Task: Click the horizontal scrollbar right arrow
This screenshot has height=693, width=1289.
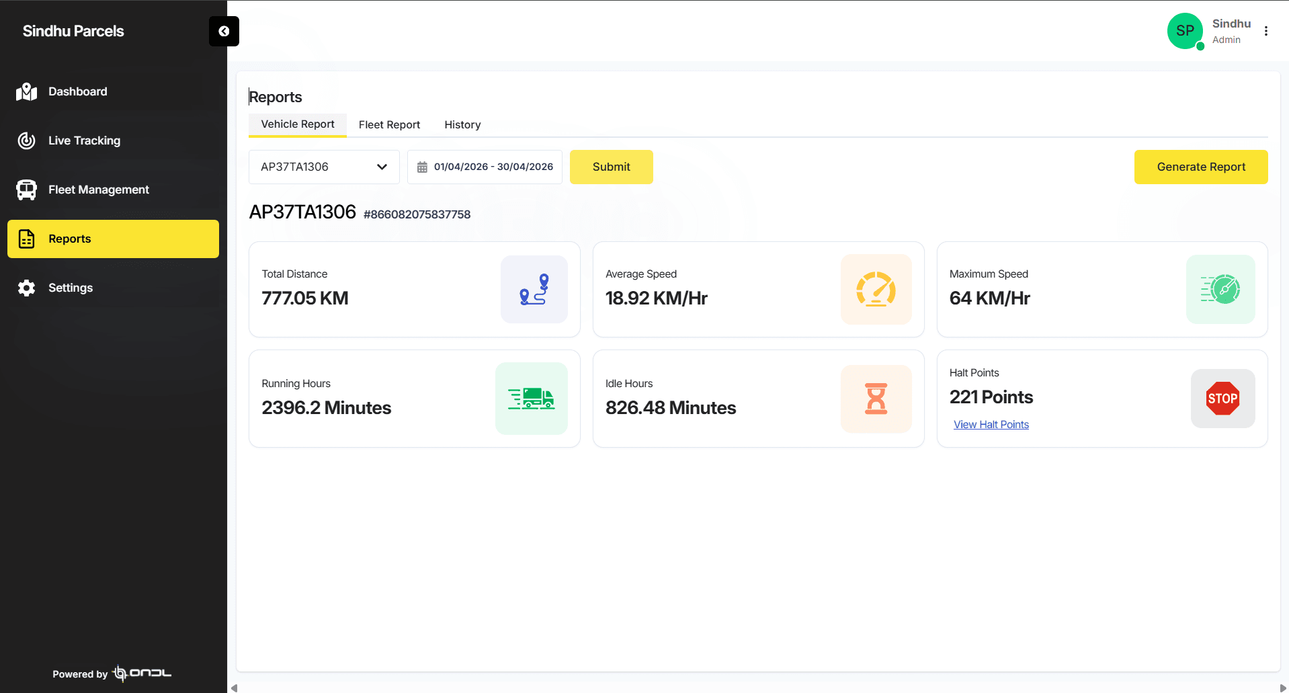Action: [1283, 688]
